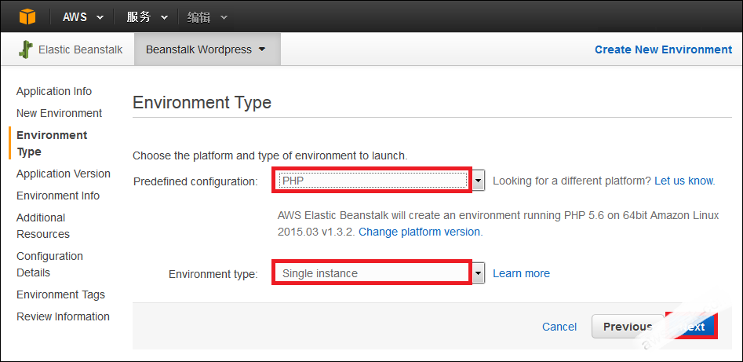Click the Cancel link
Viewport: 743px width, 362px height.
(x=559, y=327)
